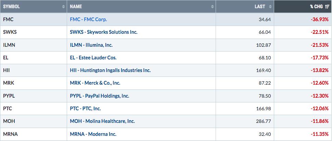Open PYPL - PayPal Holdings link
Image resolution: width=332 pixels, height=141 pixels.
click(100, 96)
